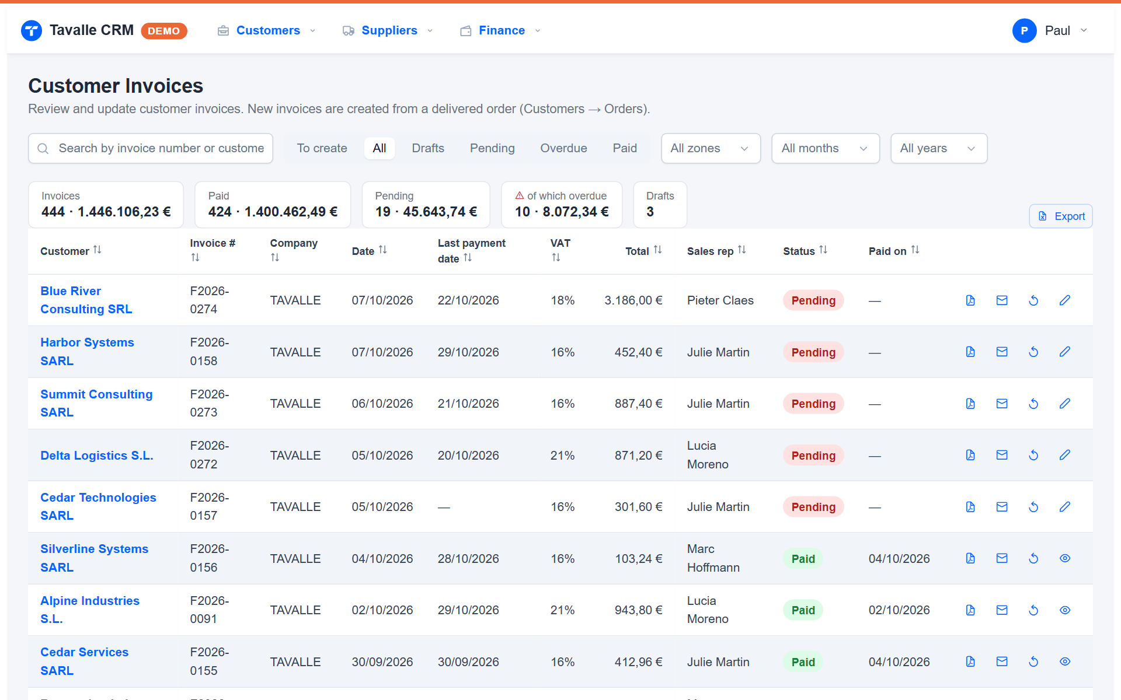This screenshot has width=1121, height=700.
Task: Open the All months dropdown
Action: 825,148
